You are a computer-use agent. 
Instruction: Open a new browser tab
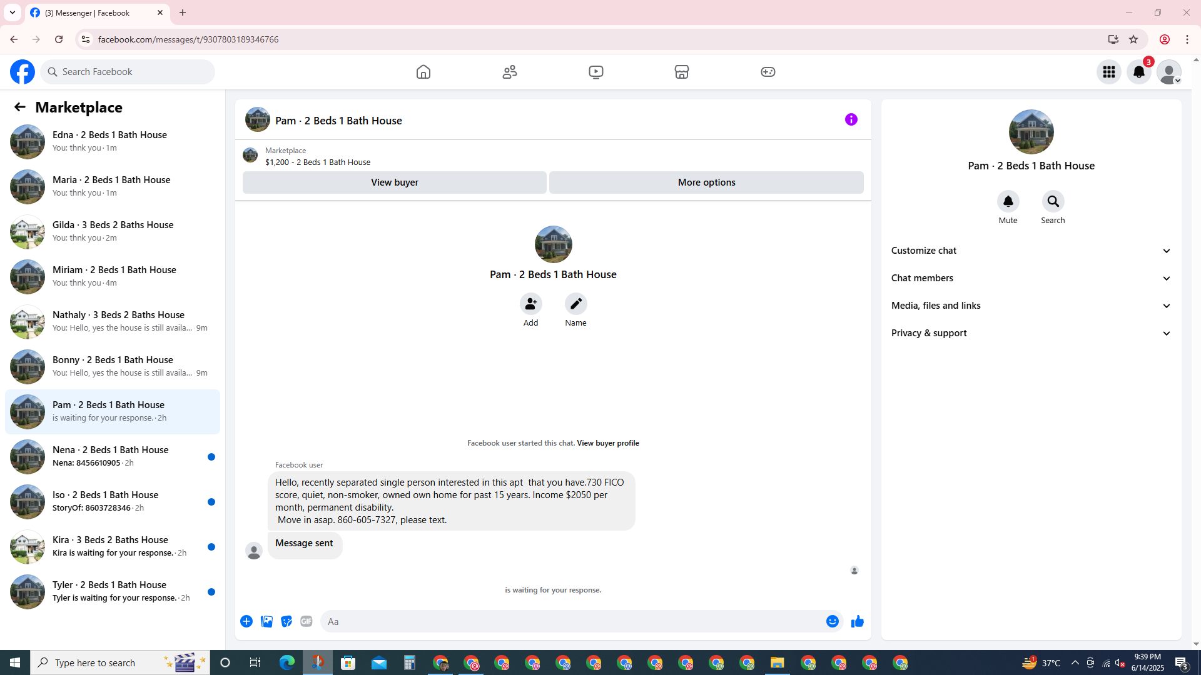point(183,12)
